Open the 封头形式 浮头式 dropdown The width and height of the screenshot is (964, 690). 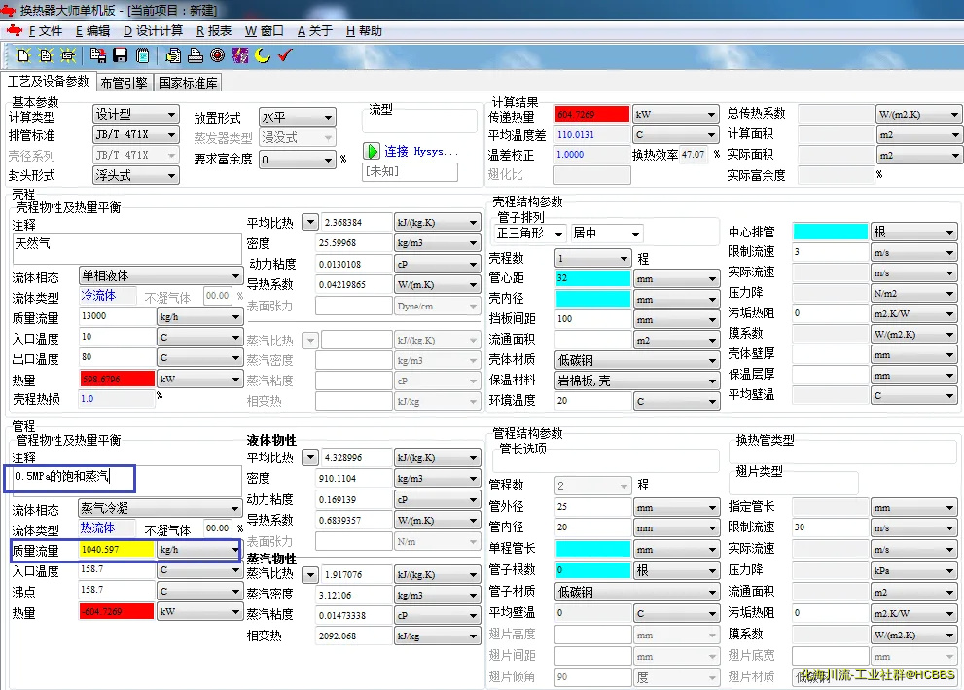click(x=136, y=176)
